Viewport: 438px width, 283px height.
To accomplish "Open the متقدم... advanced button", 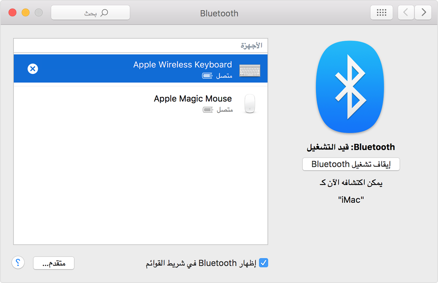I will click(x=54, y=263).
